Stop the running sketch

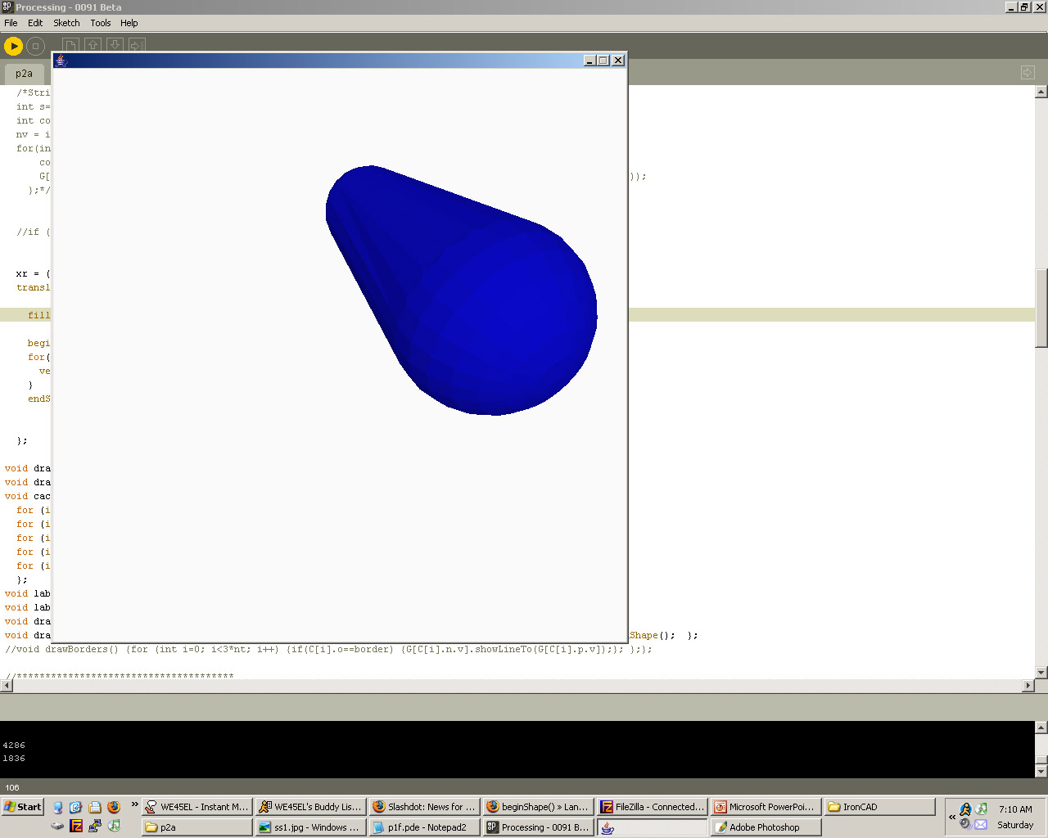[x=35, y=46]
